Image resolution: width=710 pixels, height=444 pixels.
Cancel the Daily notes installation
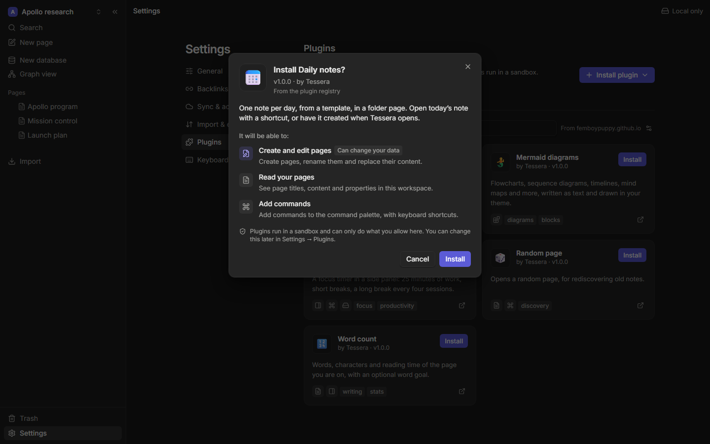418,259
